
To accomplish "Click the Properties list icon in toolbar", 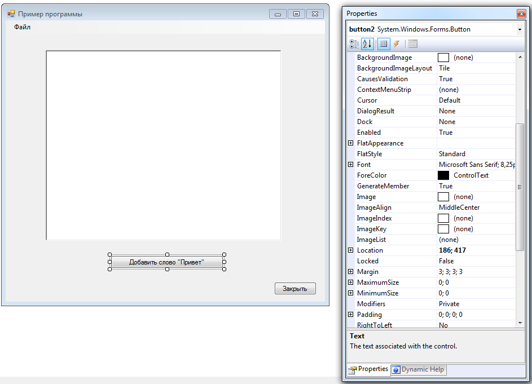I will [x=384, y=44].
